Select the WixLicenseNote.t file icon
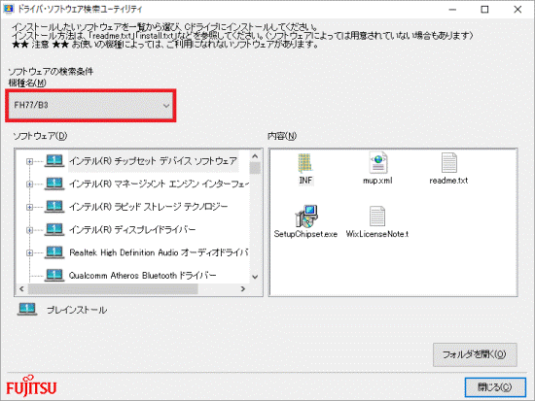535x401 pixels. point(377,216)
